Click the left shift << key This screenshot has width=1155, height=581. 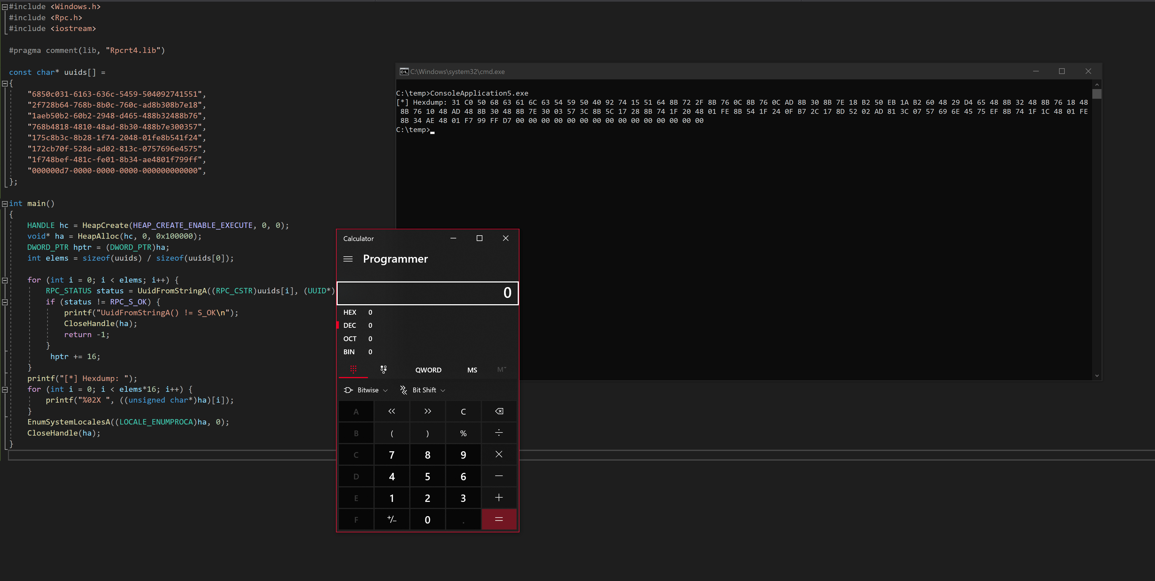click(x=392, y=411)
